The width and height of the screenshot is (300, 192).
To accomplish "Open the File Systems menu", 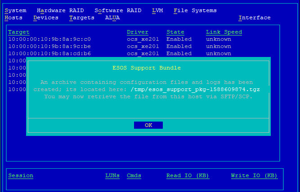I will coord(195,10).
